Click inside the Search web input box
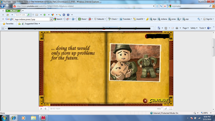Screen dimensions: 215x121 click(21, 15)
